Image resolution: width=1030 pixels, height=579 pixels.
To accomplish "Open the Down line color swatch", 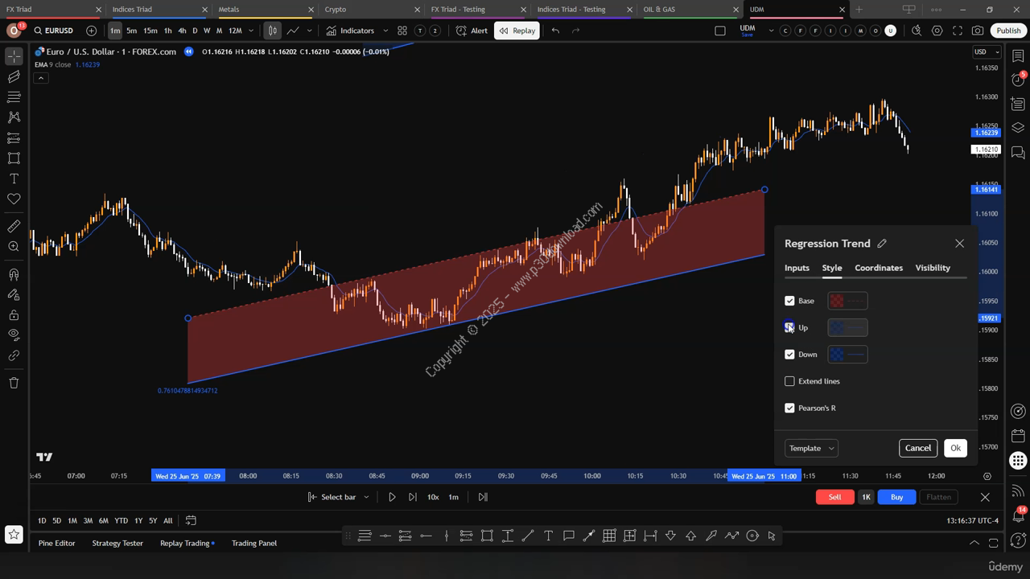I will [847, 355].
